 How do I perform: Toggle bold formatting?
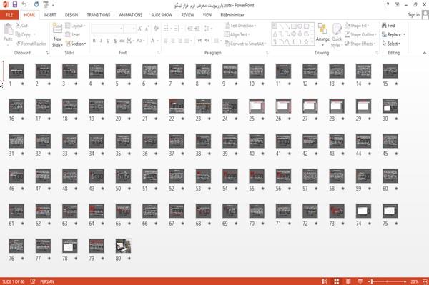tap(94, 41)
